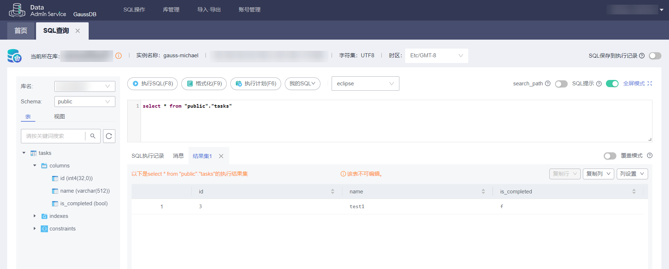Click the help icon next to SQL保存到执行记录
The height and width of the screenshot is (269, 669).
pyautogui.click(x=642, y=56)
